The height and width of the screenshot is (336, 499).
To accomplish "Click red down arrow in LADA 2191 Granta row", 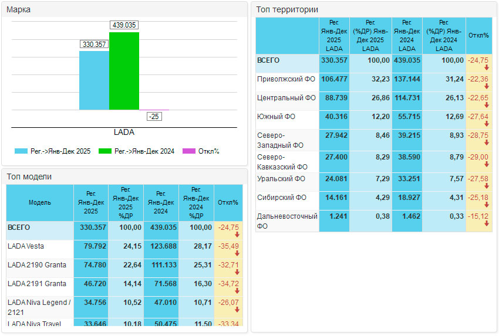I will coord(237,291).
